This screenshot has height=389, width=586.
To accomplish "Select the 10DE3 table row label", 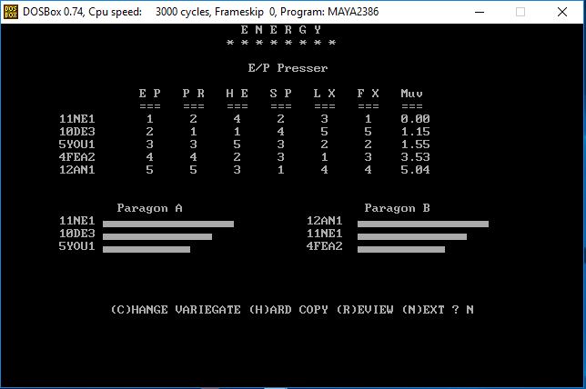I will pos(77,132).
